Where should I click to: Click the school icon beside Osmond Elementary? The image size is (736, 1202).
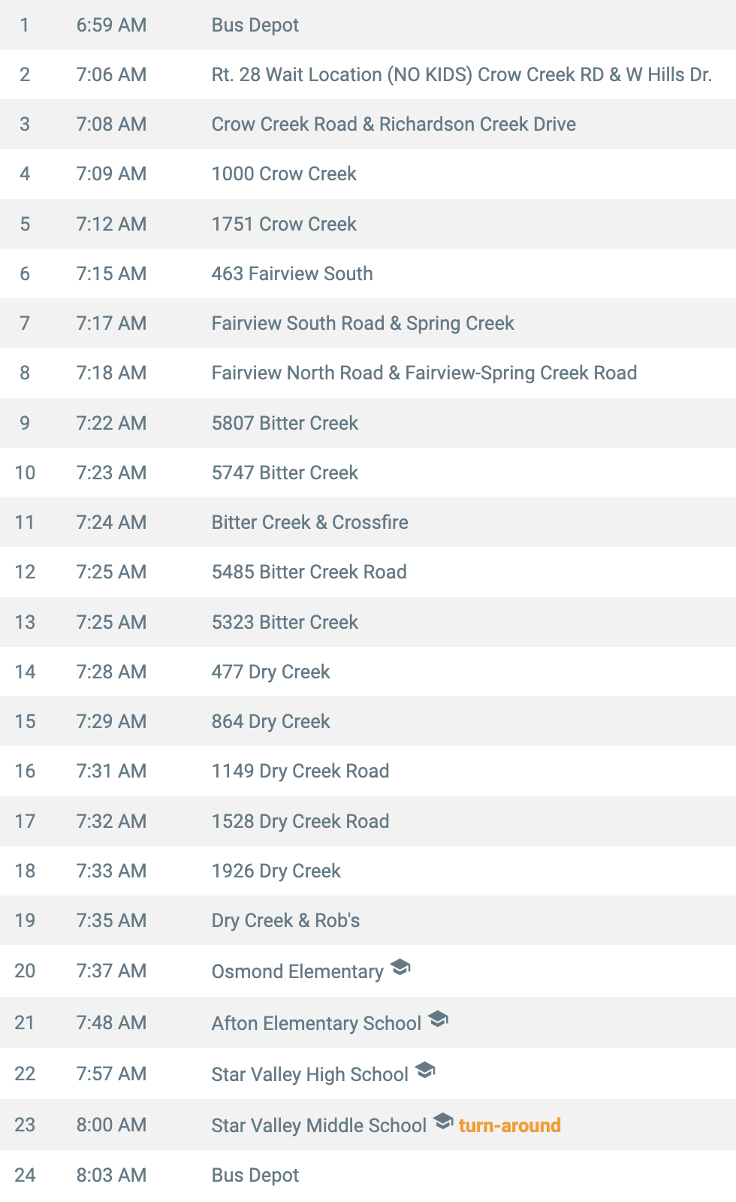[x=400, y=967]
